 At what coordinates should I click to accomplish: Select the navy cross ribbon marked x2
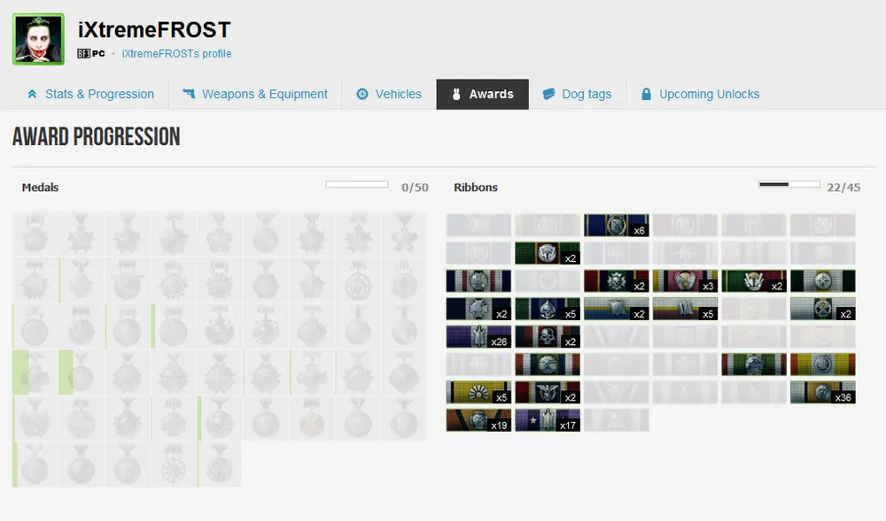tap(478, 309)
